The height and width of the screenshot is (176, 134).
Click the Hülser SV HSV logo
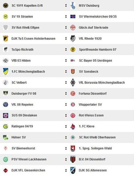pyautogui.click(x=5, y=137)
